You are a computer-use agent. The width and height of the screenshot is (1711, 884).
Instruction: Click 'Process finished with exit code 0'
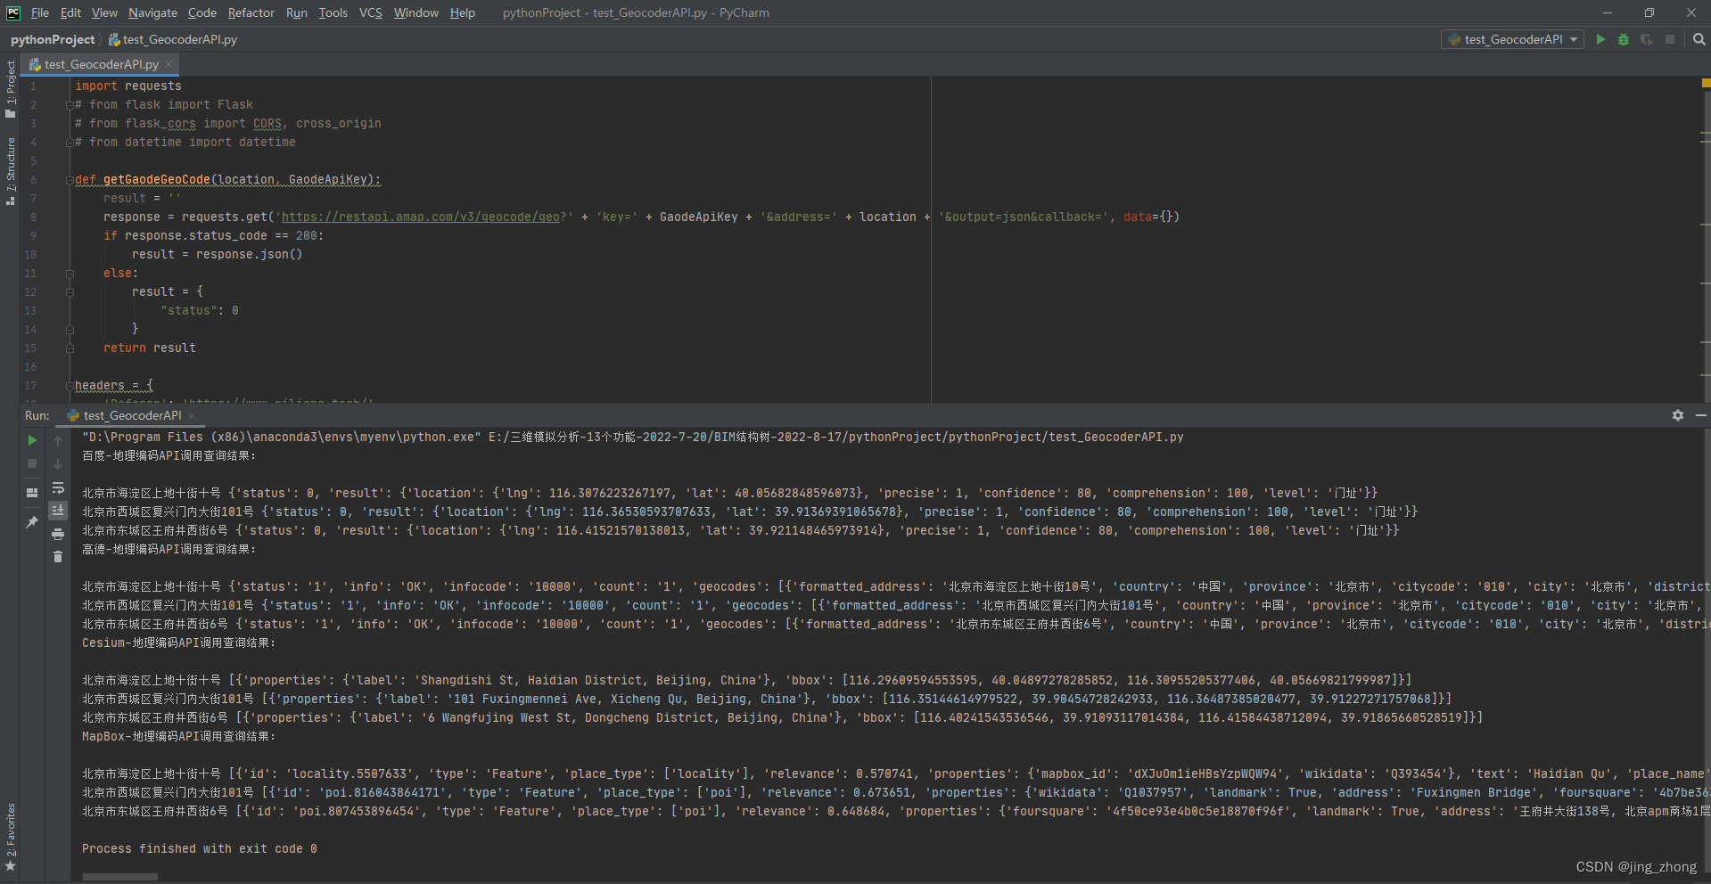click(x=200, y=848)
